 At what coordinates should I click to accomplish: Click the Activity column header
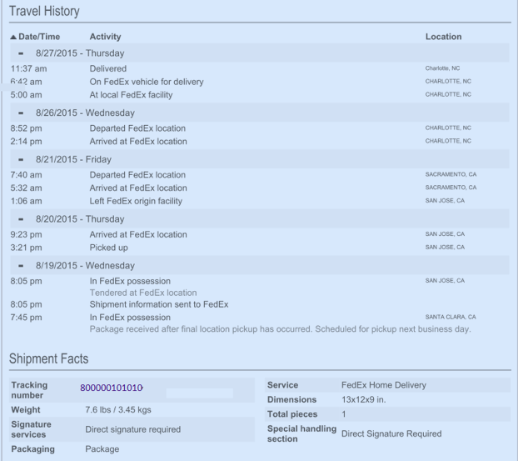pos(105,37)
